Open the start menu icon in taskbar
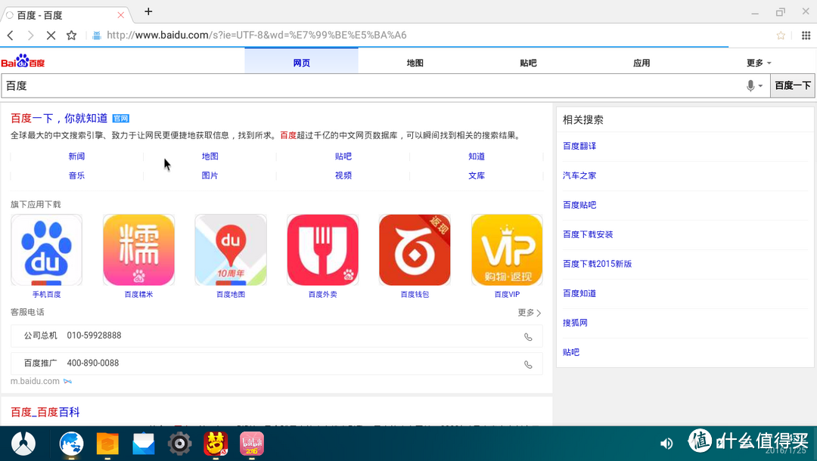Viewport: 817px width, 461px height. pos(23,444)
